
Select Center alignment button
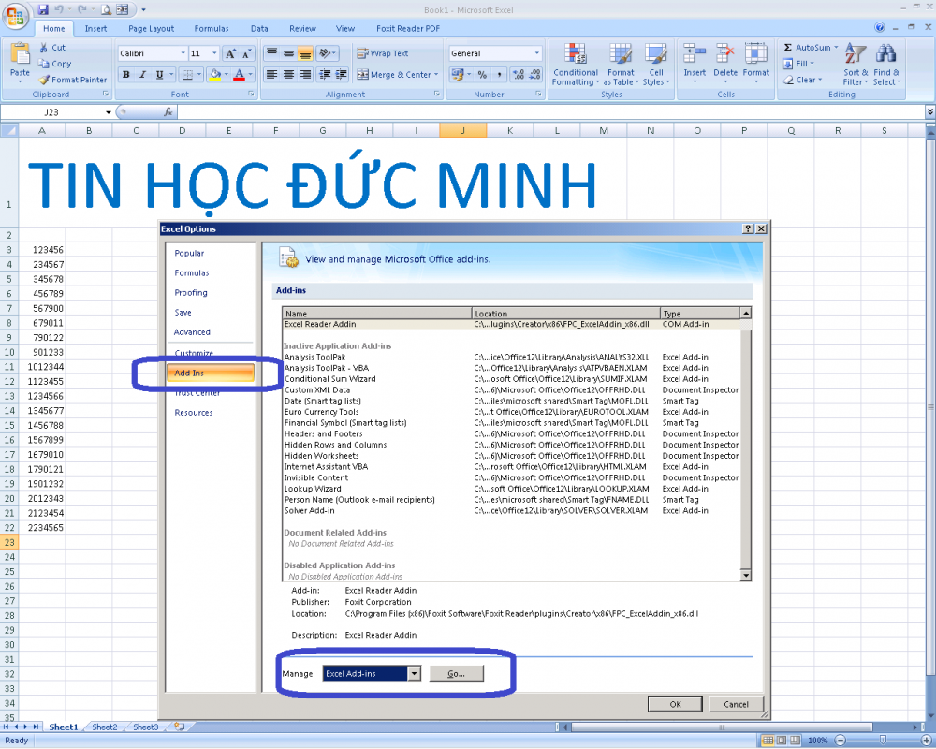pyautogui.click(x=289, y=75)
